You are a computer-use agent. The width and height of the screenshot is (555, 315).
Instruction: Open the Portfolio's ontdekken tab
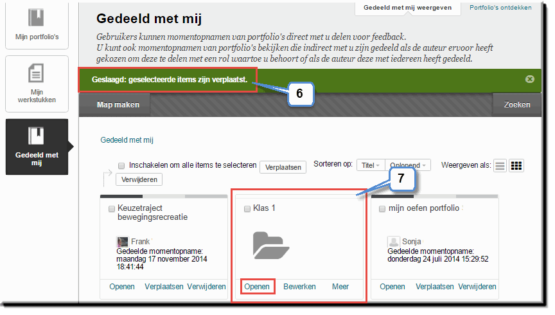pos(500,8)
